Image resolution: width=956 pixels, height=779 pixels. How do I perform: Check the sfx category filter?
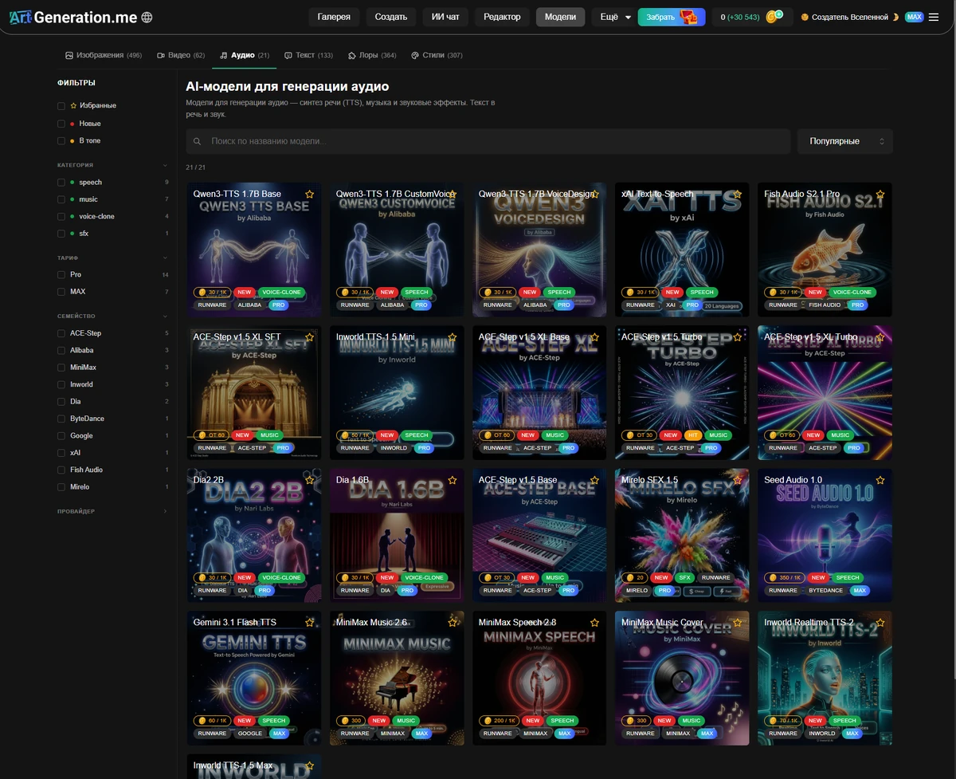coord(61,233)
